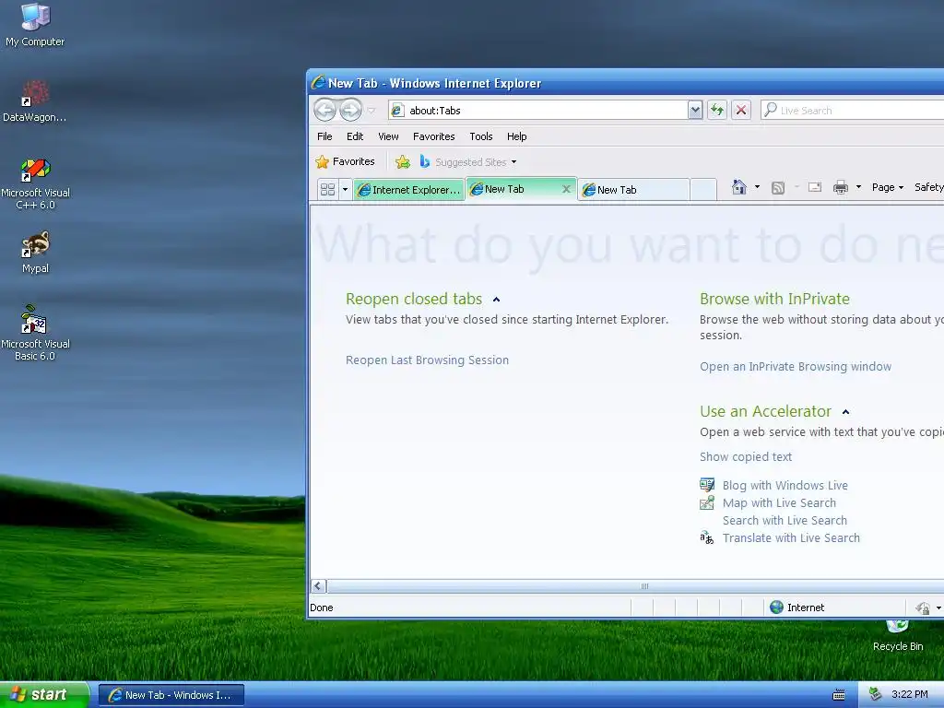Click the Print toolbar icon
The image size is (944, 708).
point(841,187)
